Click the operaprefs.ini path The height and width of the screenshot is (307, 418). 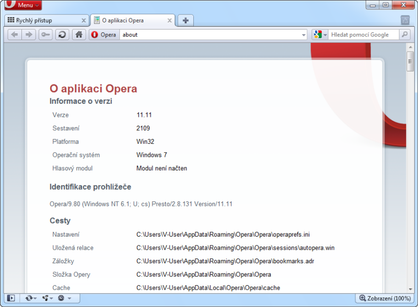[223, 235]
